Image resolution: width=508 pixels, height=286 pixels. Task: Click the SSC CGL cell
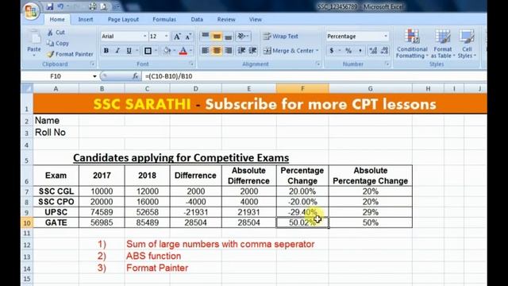(56, 191)
